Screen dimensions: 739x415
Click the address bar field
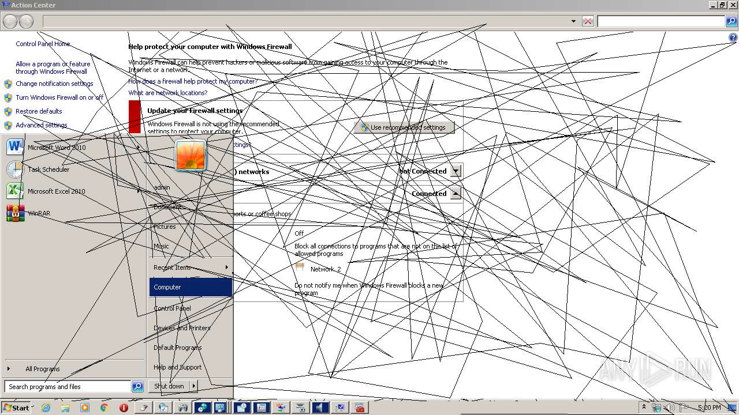[306, 21]
